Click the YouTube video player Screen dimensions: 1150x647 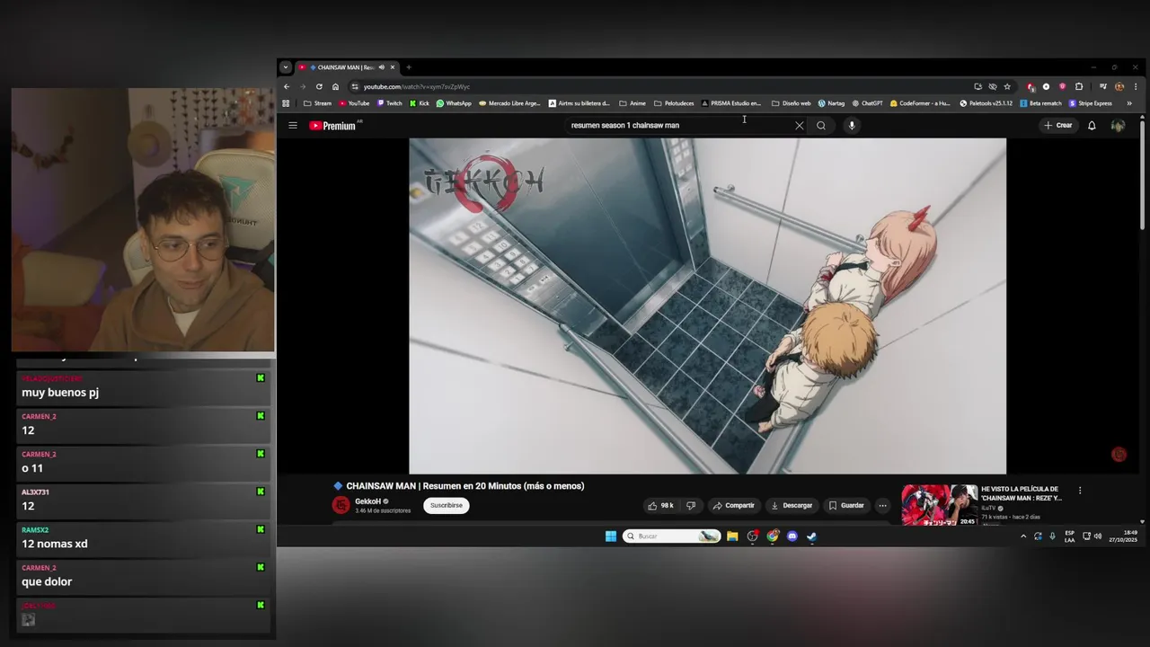pyautogui.click(x=708, y=306)
